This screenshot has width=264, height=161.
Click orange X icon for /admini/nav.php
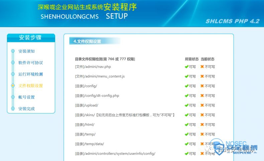(202, 67)
